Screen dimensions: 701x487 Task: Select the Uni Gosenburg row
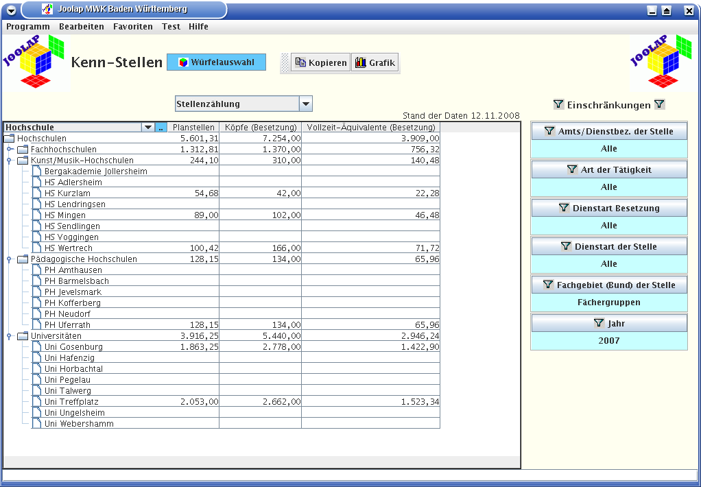pyautogui.click(x=73, y=347)
